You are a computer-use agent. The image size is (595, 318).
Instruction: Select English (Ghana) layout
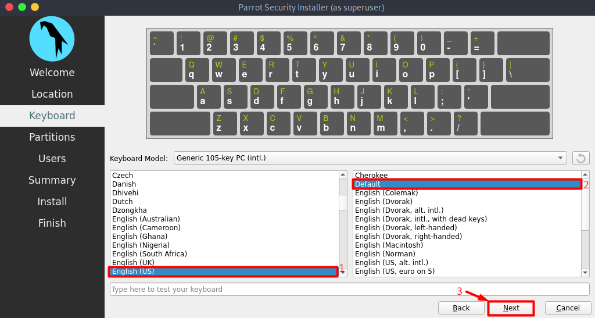[225, 237]
